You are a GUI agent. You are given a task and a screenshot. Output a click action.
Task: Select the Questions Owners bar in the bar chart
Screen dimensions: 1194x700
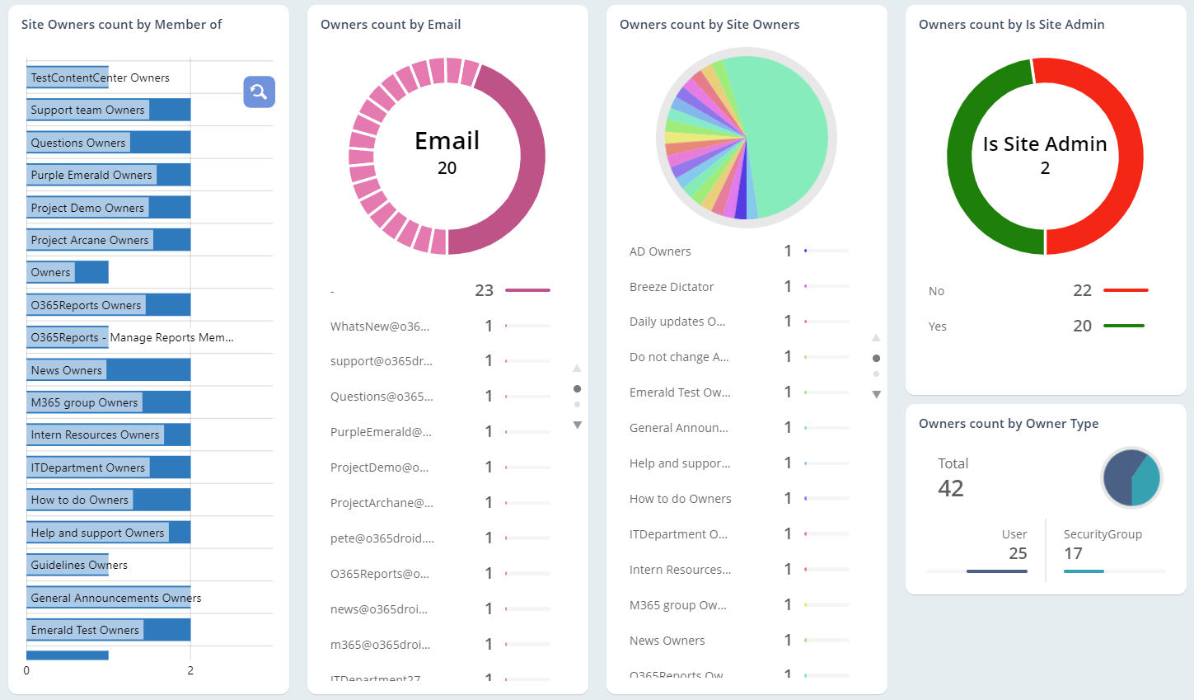click(107, 142)
